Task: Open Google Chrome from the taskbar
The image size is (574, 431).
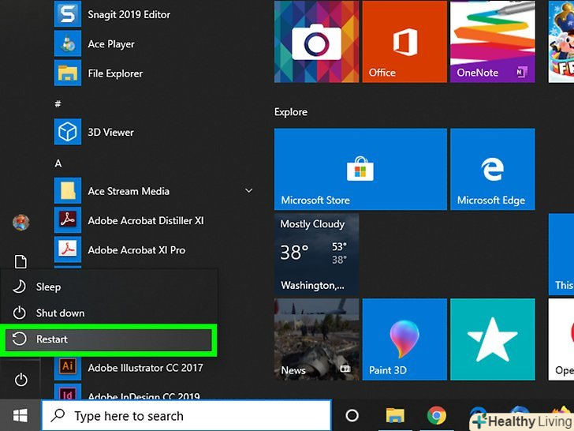Action: tap(434, 416)
